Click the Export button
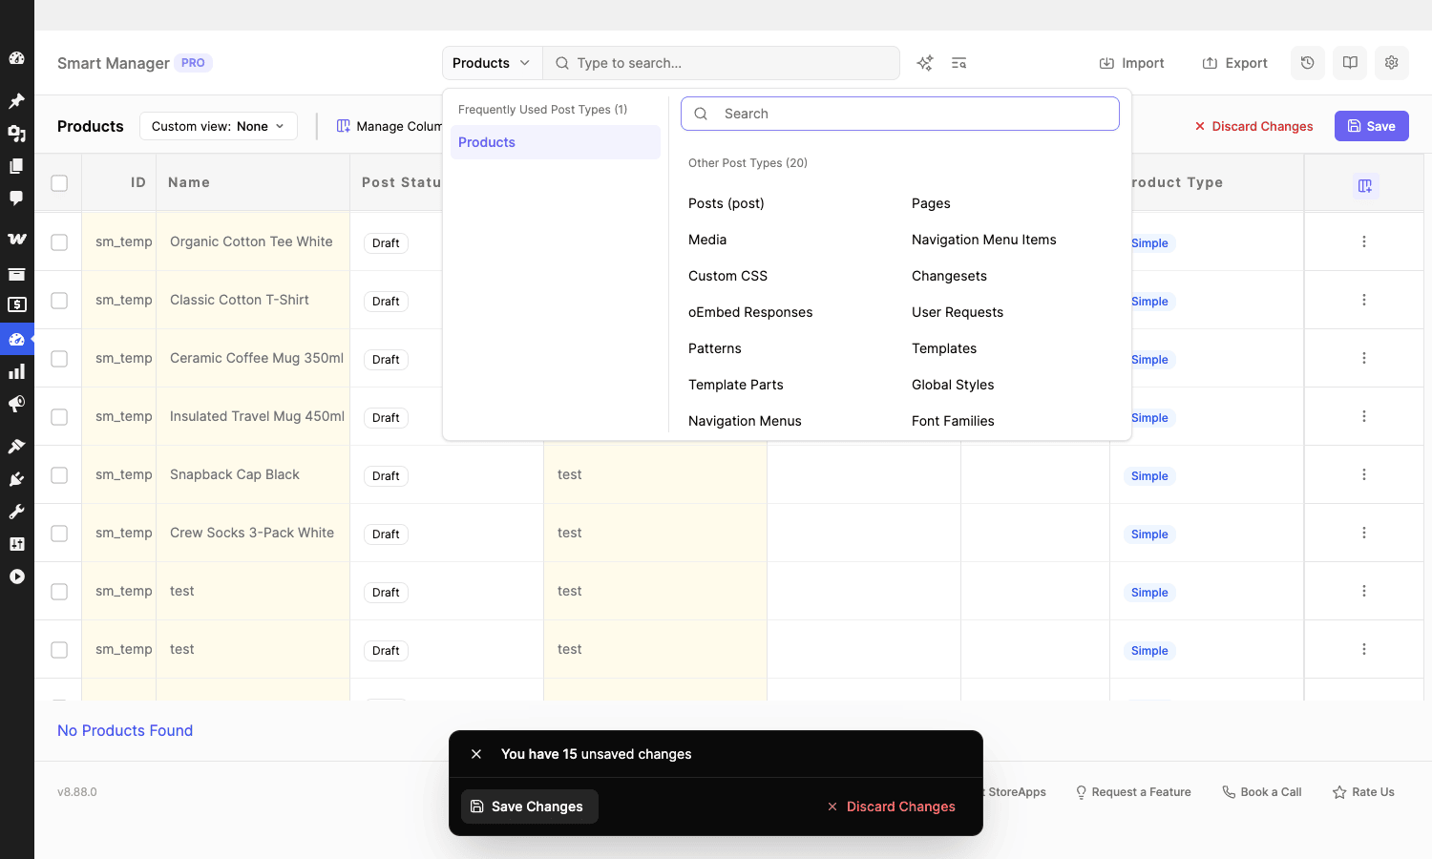The image size is (1432, 859). [1234, 63]
